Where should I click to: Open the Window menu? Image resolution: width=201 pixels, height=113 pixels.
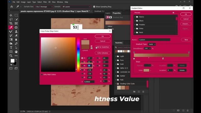60,2
